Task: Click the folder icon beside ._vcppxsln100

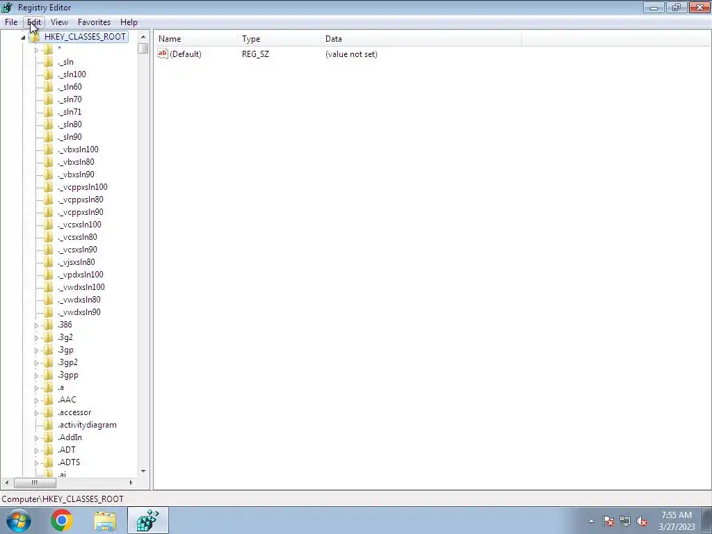Action: (x=49, y=187)
